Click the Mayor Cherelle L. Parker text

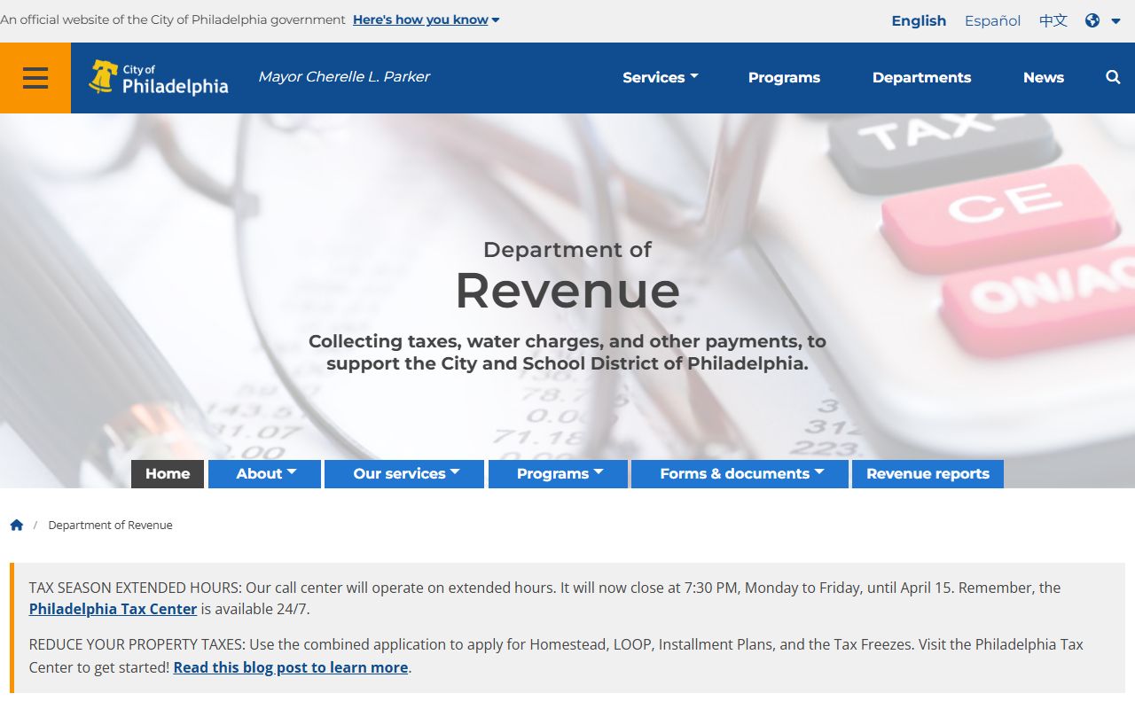pos(344,77)
